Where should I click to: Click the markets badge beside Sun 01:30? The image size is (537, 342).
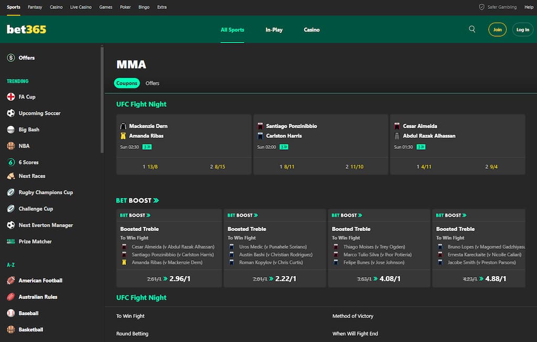(x=421, y=147)
